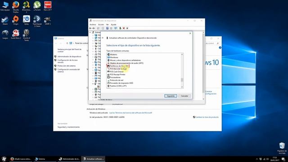Select Procesadores in the hardware list
288x162 pixels.
click(x=115, y=77)
